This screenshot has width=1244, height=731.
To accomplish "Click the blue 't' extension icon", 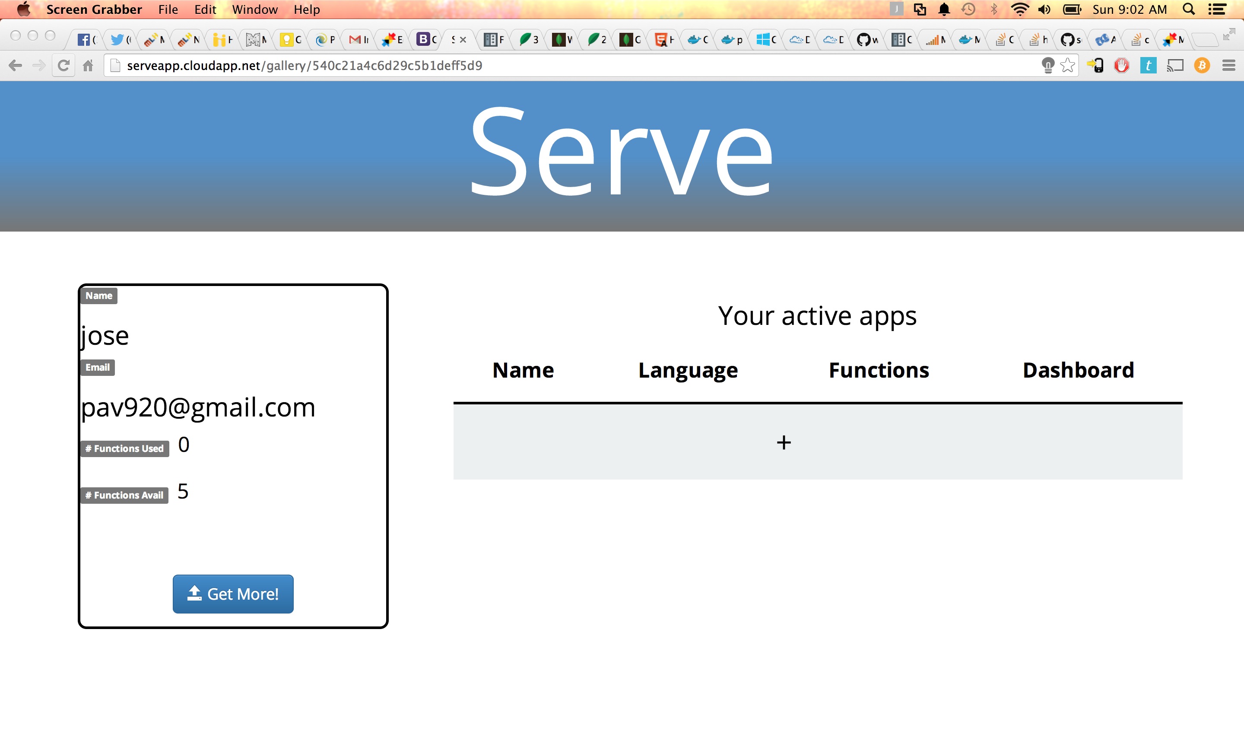I will [x=1148, y=65].
